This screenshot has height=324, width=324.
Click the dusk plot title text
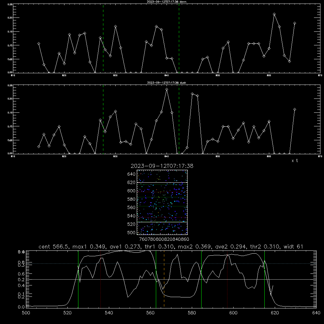click(167, 83)
